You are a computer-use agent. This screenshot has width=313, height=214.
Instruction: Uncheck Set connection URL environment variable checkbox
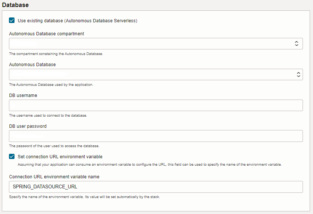coord(12,156)
